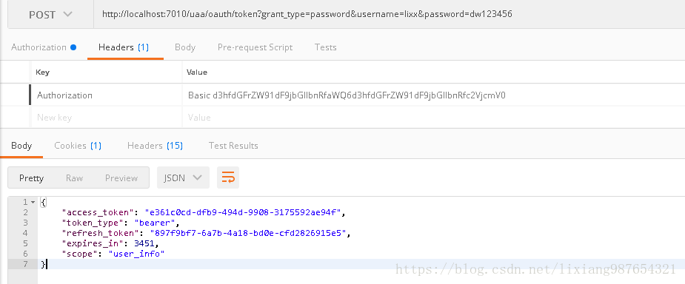Click the Authorization header key cell
685x284 pixels.
[107, 95]
